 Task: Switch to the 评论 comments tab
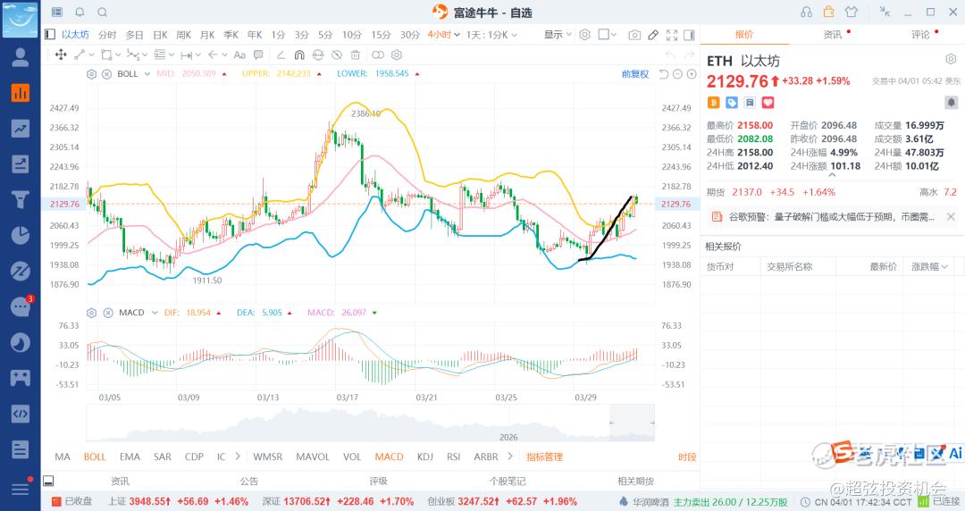point(919,34)
